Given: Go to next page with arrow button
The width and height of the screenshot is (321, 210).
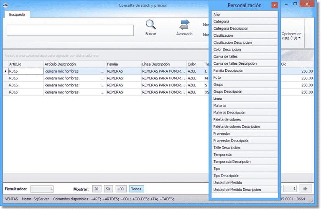Looking at the screenshot, I should (305, 189).
